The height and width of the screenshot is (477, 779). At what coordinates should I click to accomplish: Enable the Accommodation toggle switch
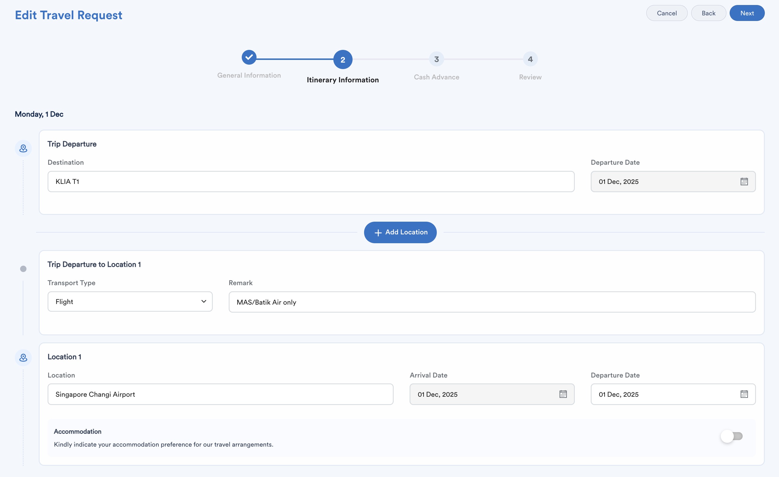coord(731,436)
